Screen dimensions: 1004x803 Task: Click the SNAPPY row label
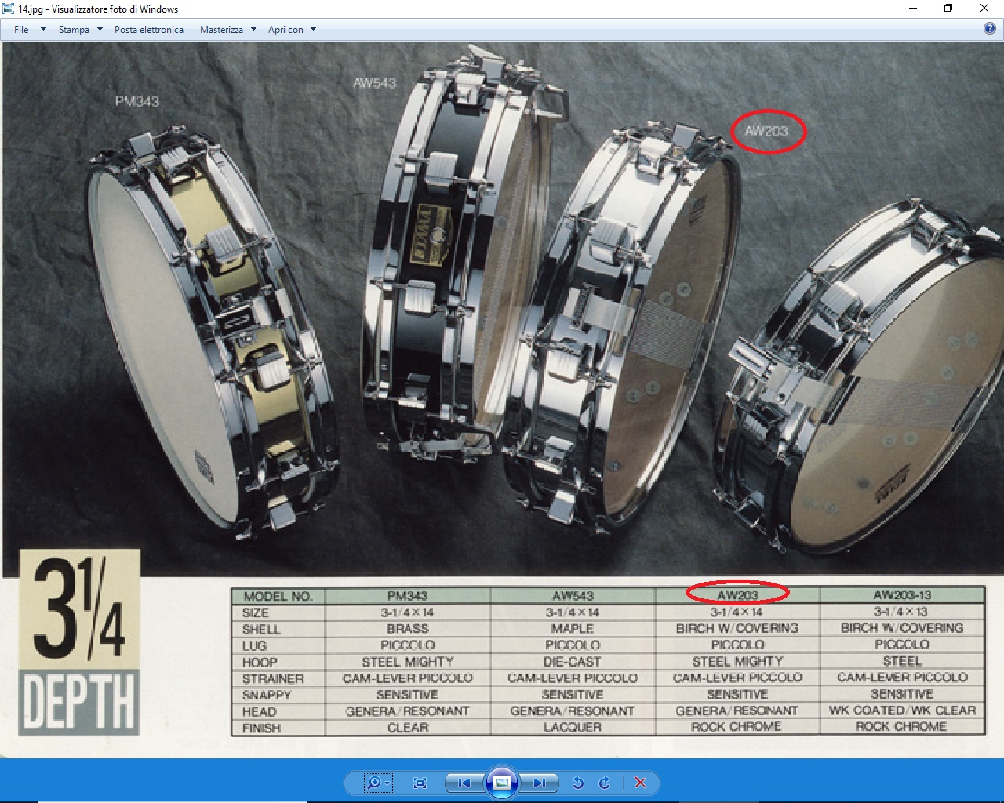click(x=267, y=695)
